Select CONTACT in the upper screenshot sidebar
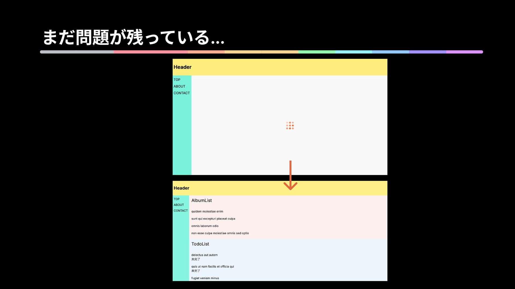 coord(182,93)
